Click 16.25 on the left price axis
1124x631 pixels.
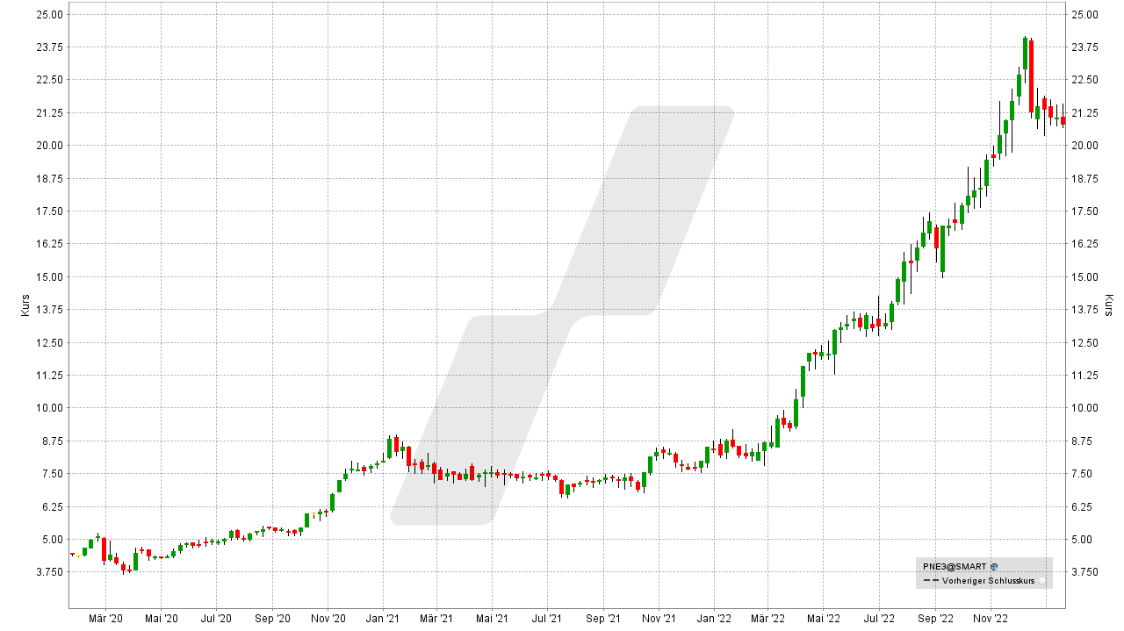pyautogui.click(x=51, y=243)
